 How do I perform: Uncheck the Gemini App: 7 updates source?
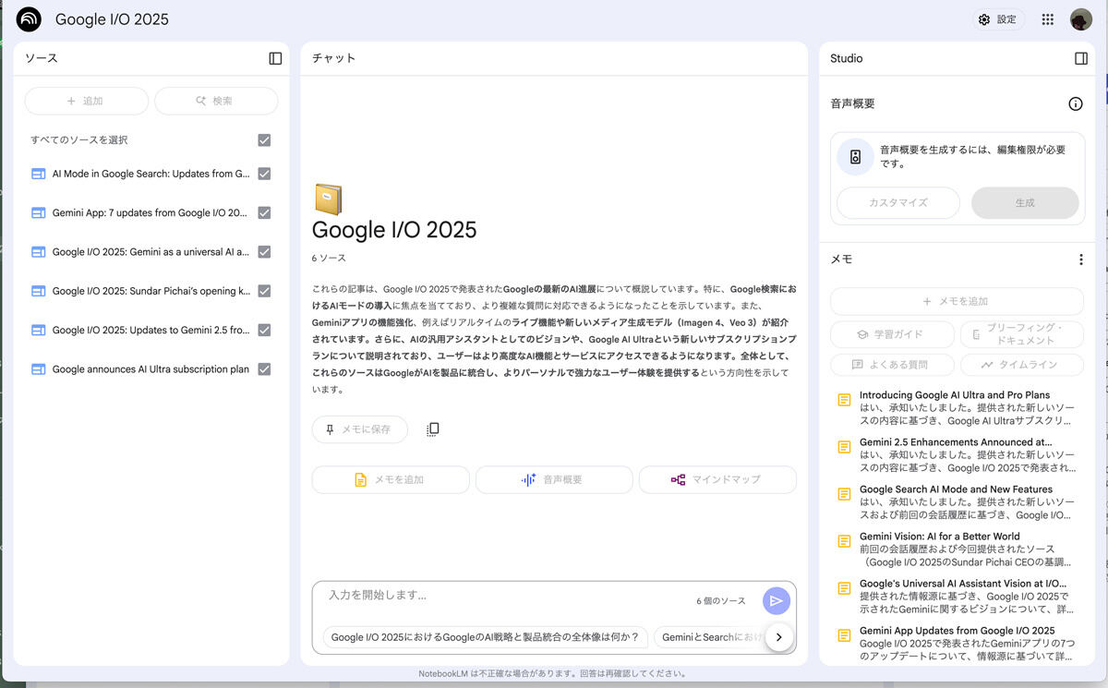[264, 212]
